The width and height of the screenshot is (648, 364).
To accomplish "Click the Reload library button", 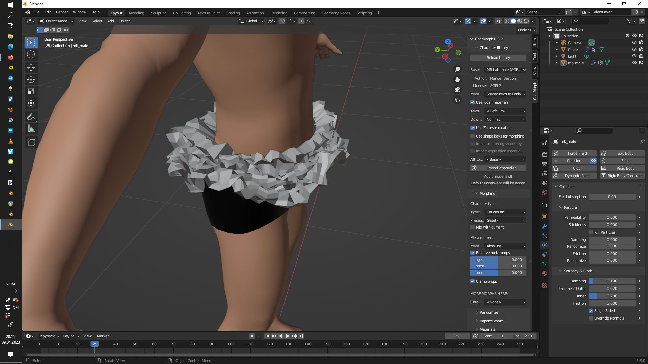I will pyautogui.click(x=498, y=58).
